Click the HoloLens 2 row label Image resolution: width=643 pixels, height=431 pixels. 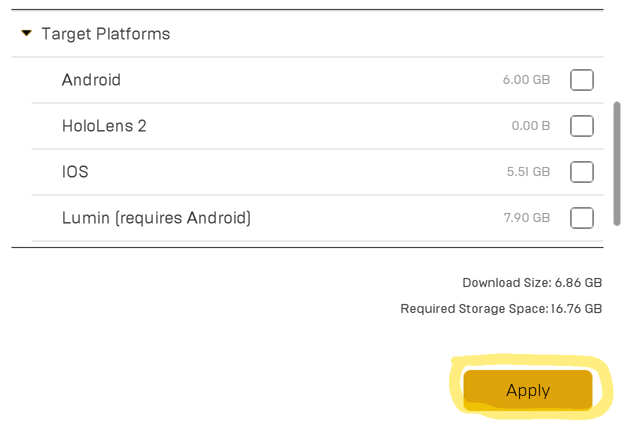pos(104,126)
